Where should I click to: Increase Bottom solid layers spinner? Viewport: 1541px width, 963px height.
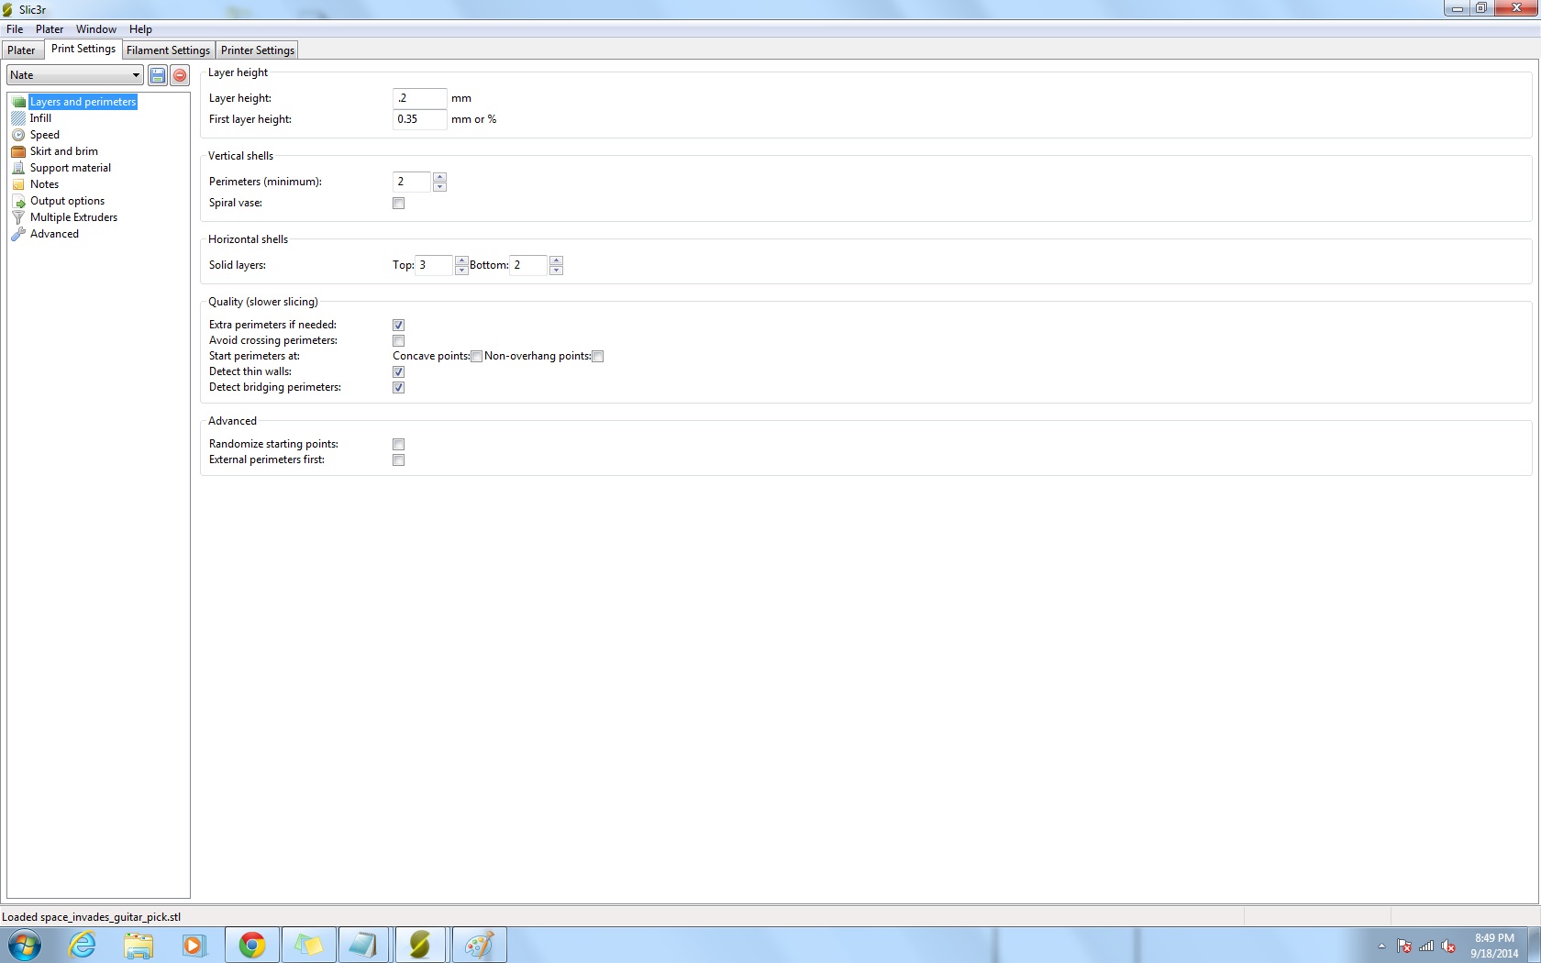556,260
